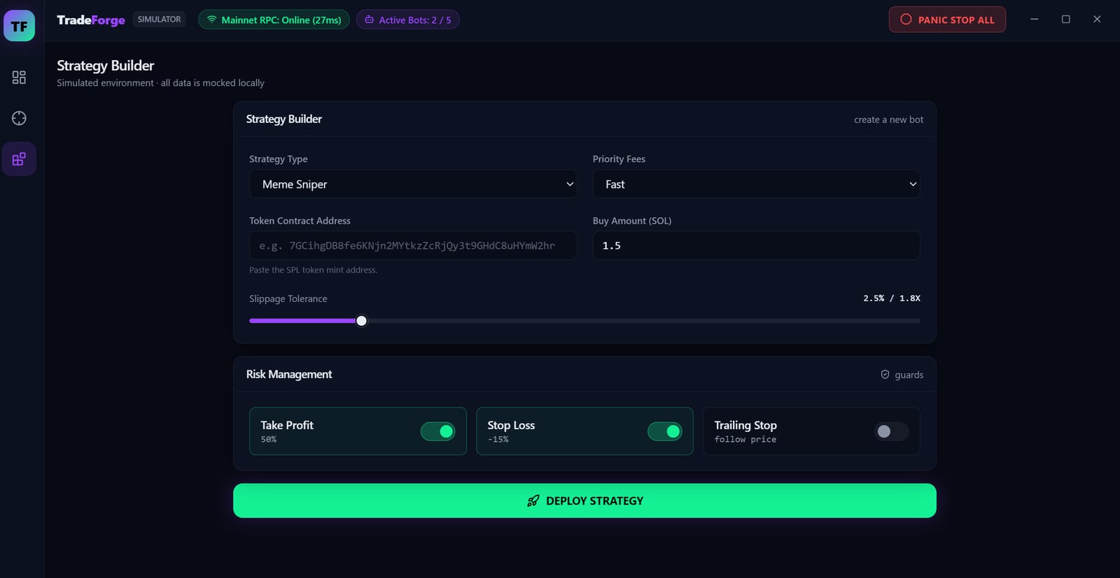Viewport: 1120px width, 578px height.
Task: Click the shield icon beside guards
Action: point(885,375)
